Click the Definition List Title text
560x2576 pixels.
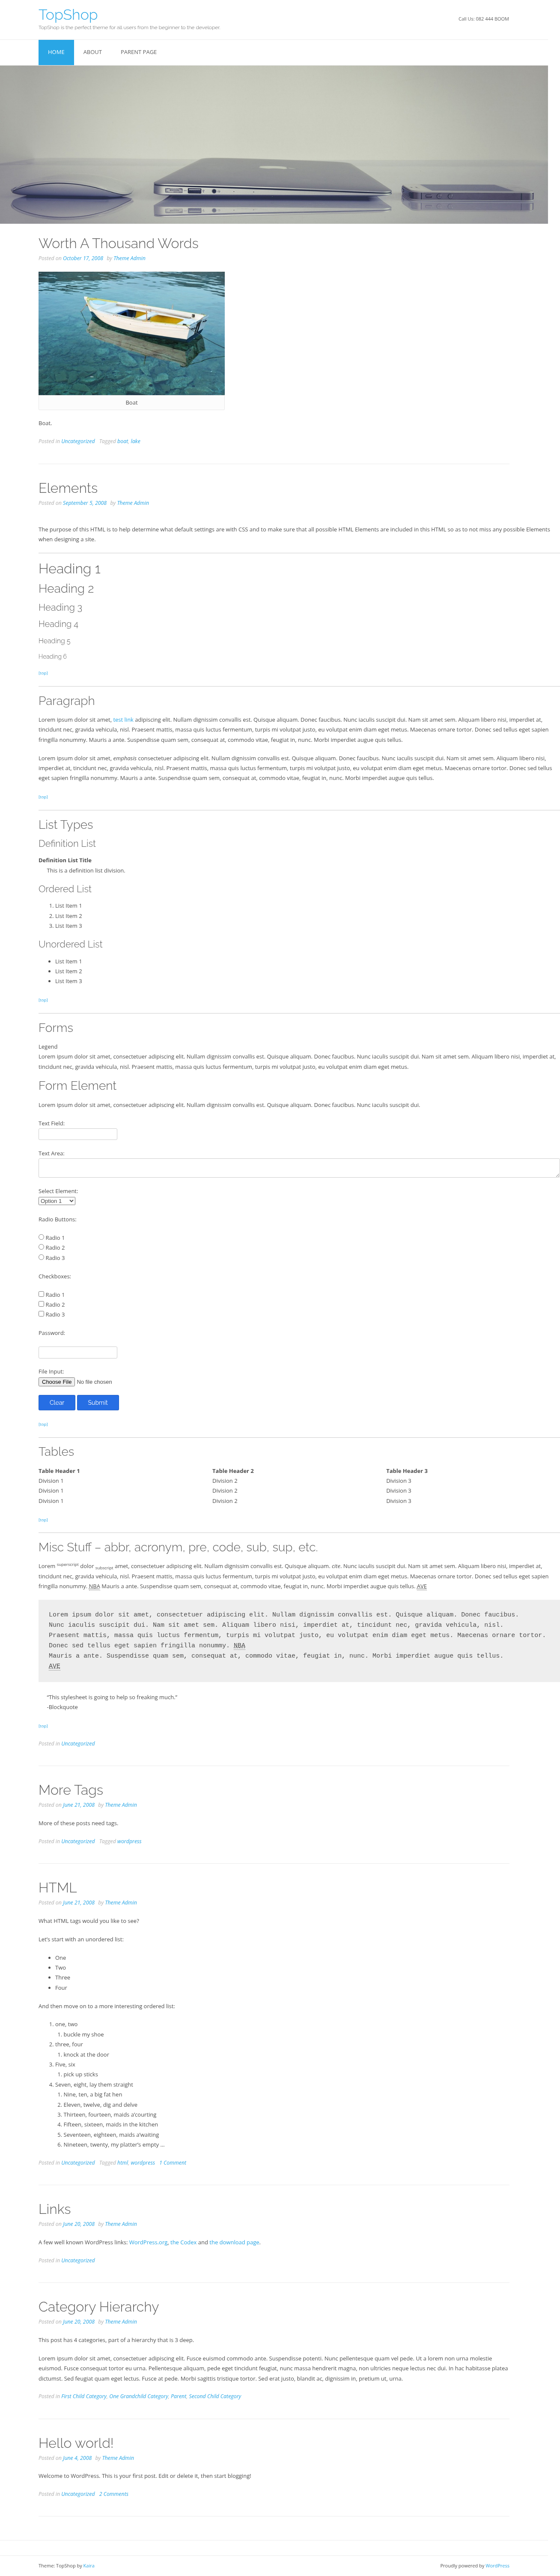pyautogui.click(x=65, y=860)
